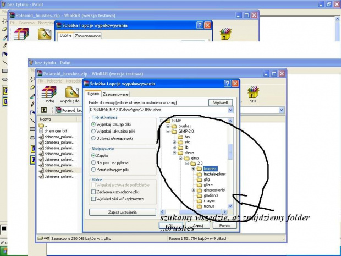Image resolution: width=341 pixels, height=256 pixels.
Task: Expand the highlighted brushes folder node
Action: pos(193,168)
